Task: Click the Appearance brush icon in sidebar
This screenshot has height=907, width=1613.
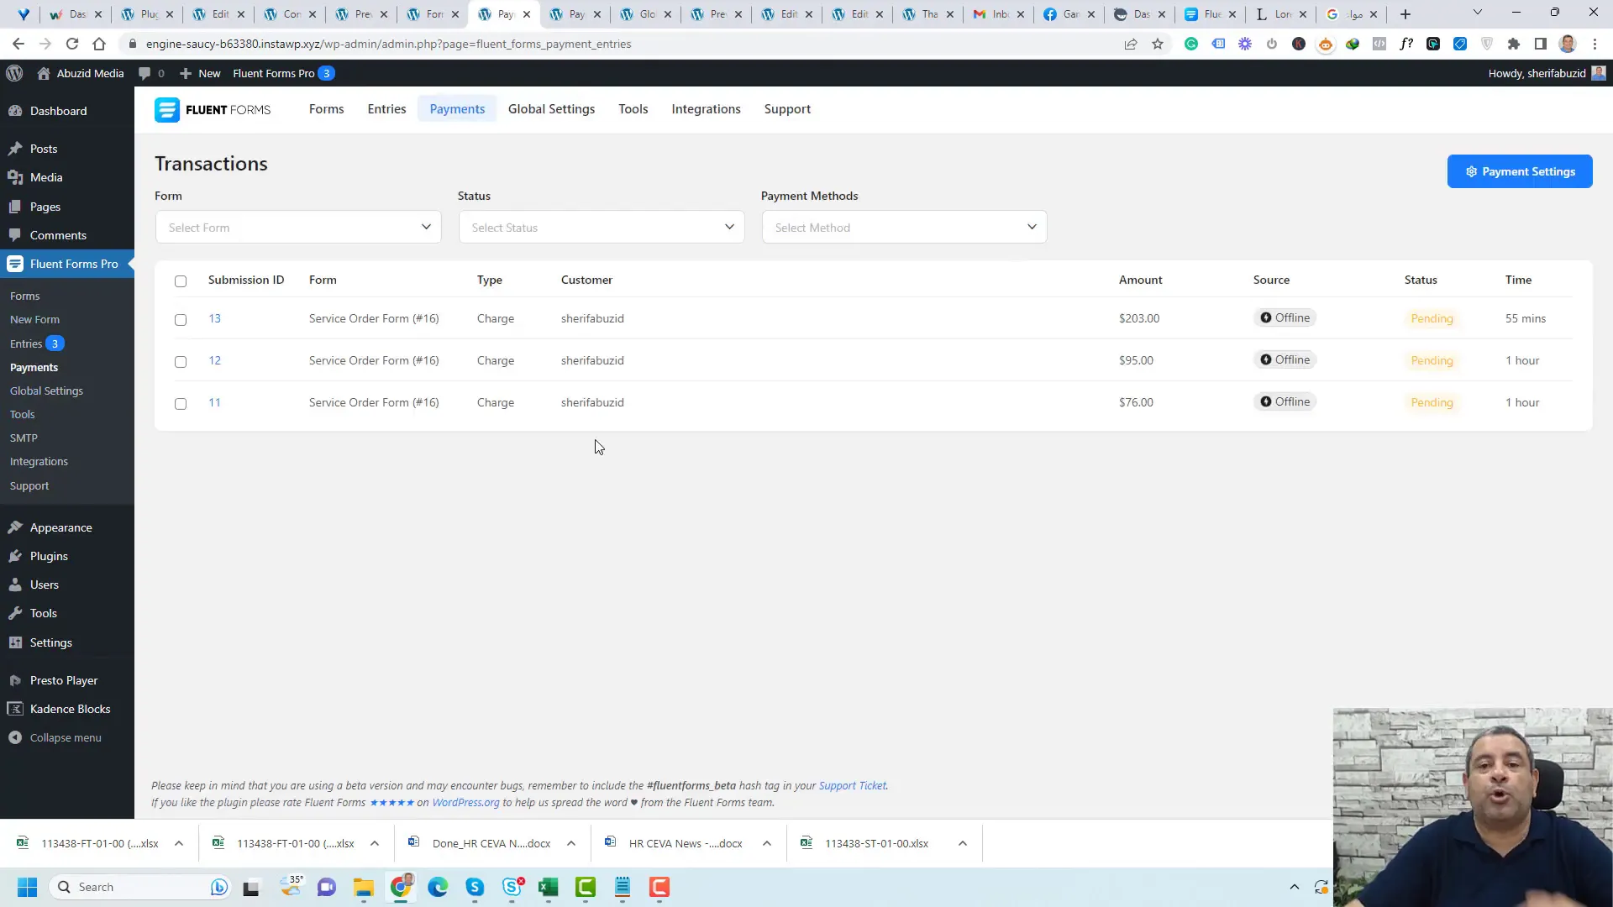Action: tap(15, 527)
